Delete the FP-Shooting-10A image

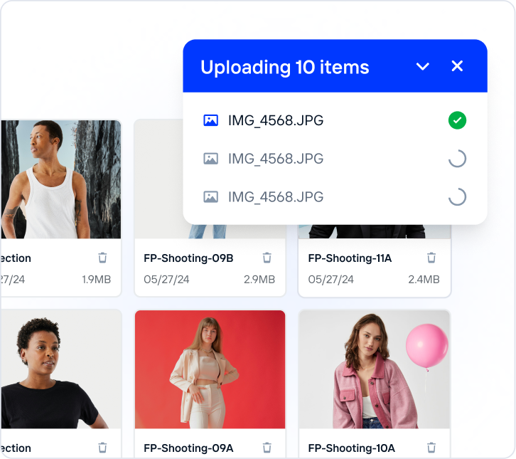click(x=431, y=448)
